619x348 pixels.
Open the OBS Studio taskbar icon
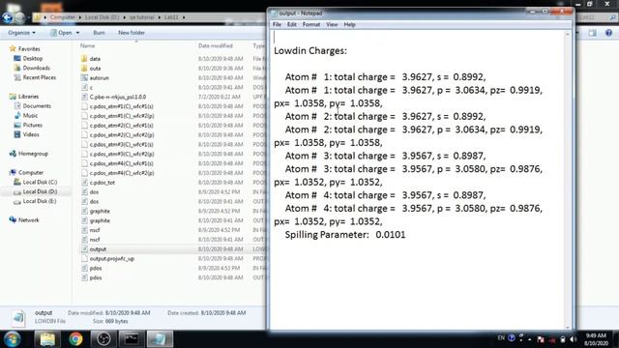103,339
